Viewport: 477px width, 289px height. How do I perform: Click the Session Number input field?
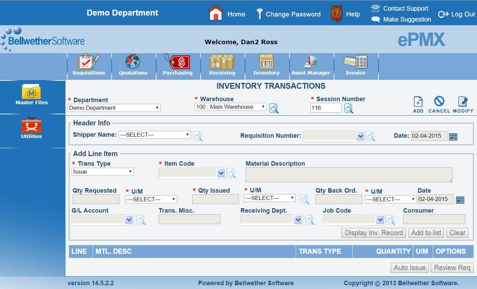(x=326, y=108)
